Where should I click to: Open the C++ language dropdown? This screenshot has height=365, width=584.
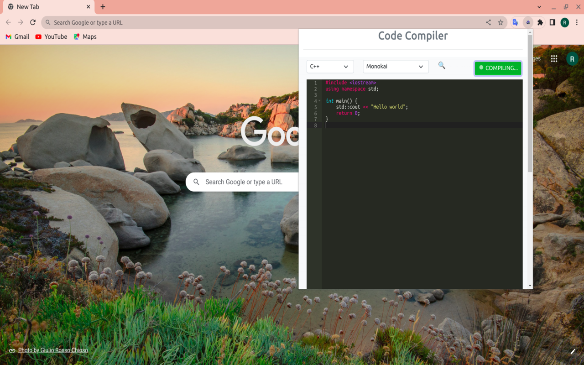pos(330,67)
